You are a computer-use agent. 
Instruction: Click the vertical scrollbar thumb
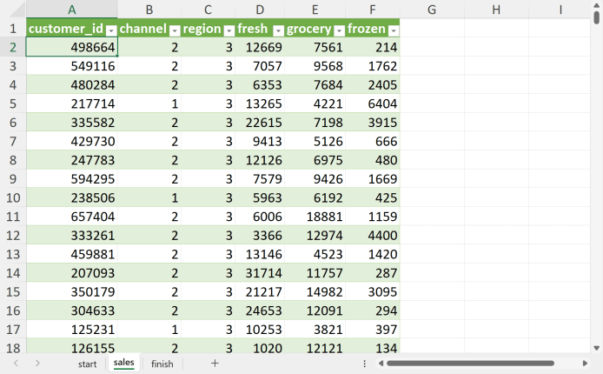point(596,17)
